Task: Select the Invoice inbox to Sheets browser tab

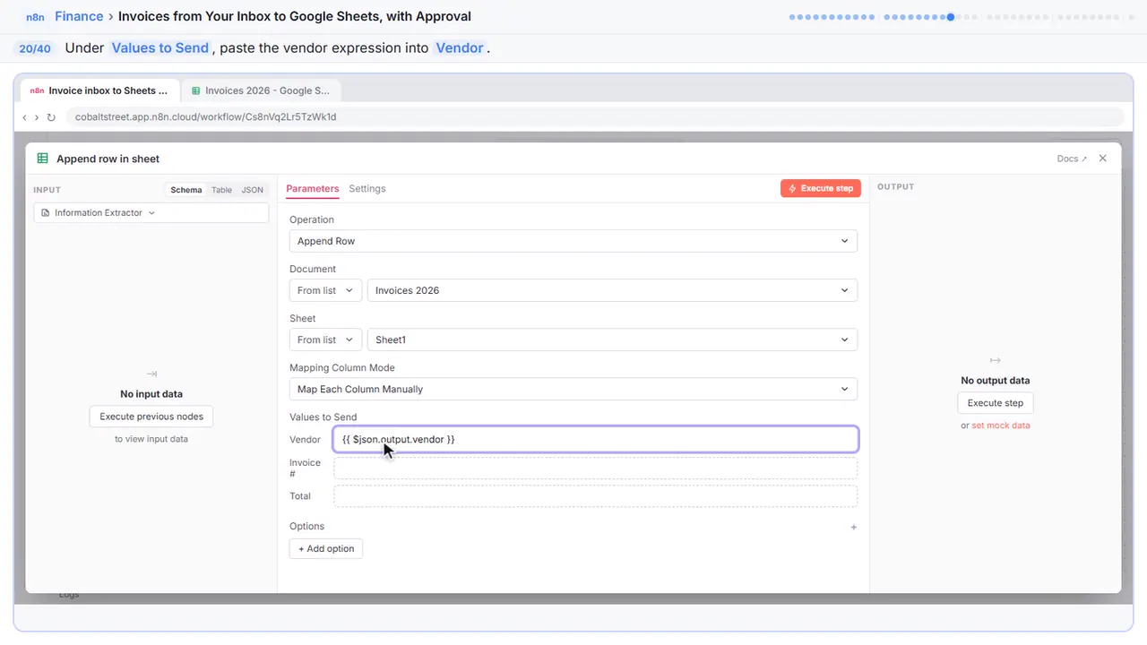Action: [x=99, y=90]
